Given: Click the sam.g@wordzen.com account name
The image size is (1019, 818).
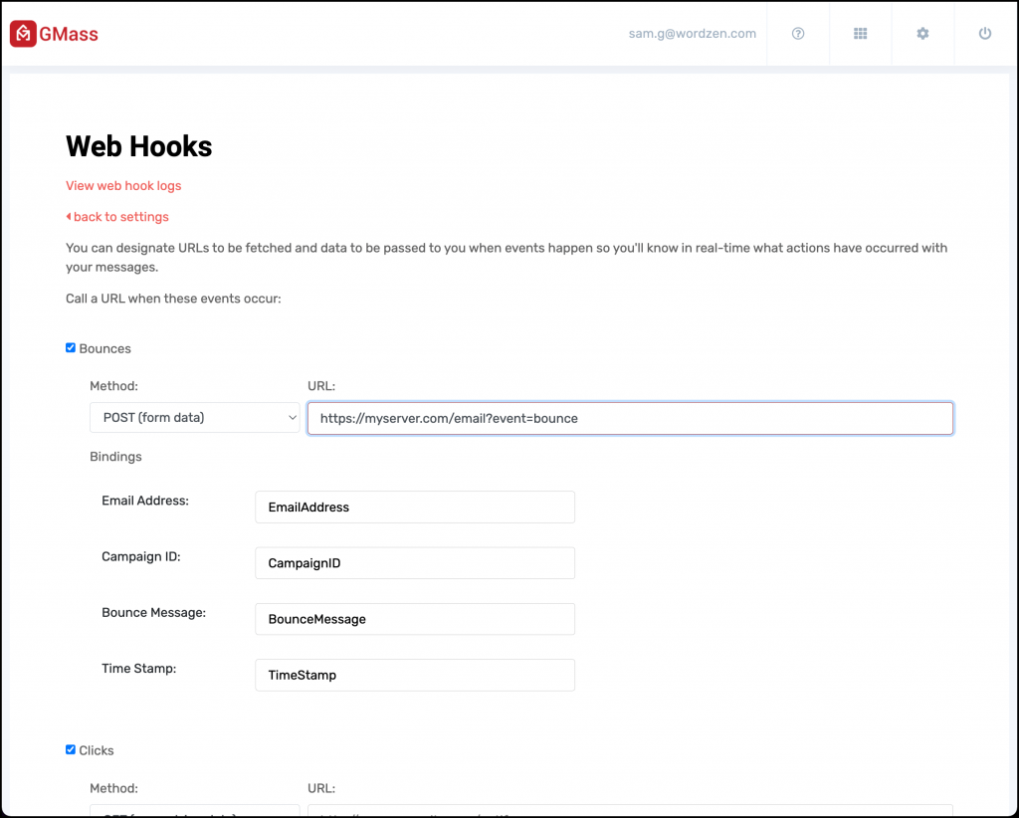Looking at the screenshot, I should [692, 33].
